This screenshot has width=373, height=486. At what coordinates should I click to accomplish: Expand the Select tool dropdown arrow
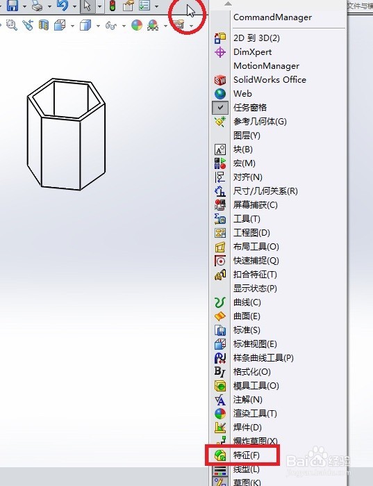[99, 6]
